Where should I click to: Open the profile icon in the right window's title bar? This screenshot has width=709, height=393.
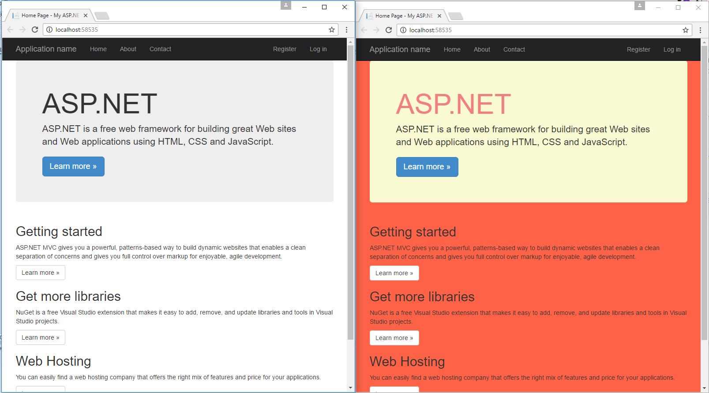click(640, 6)
